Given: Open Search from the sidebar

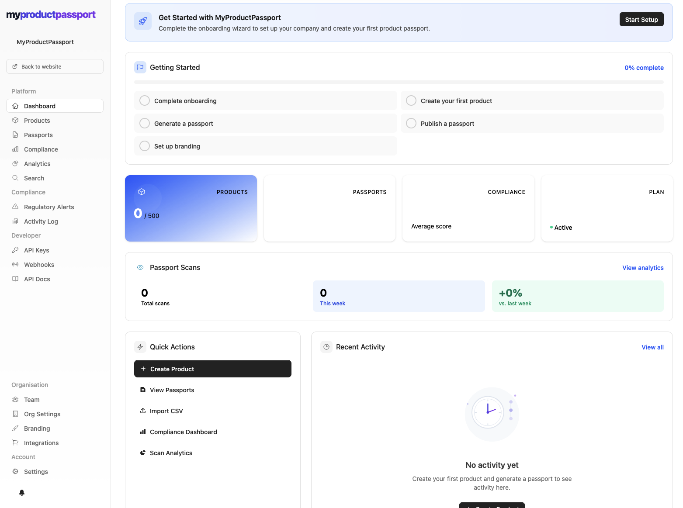Looking at the screenshot, I should [x=34, y=178].
